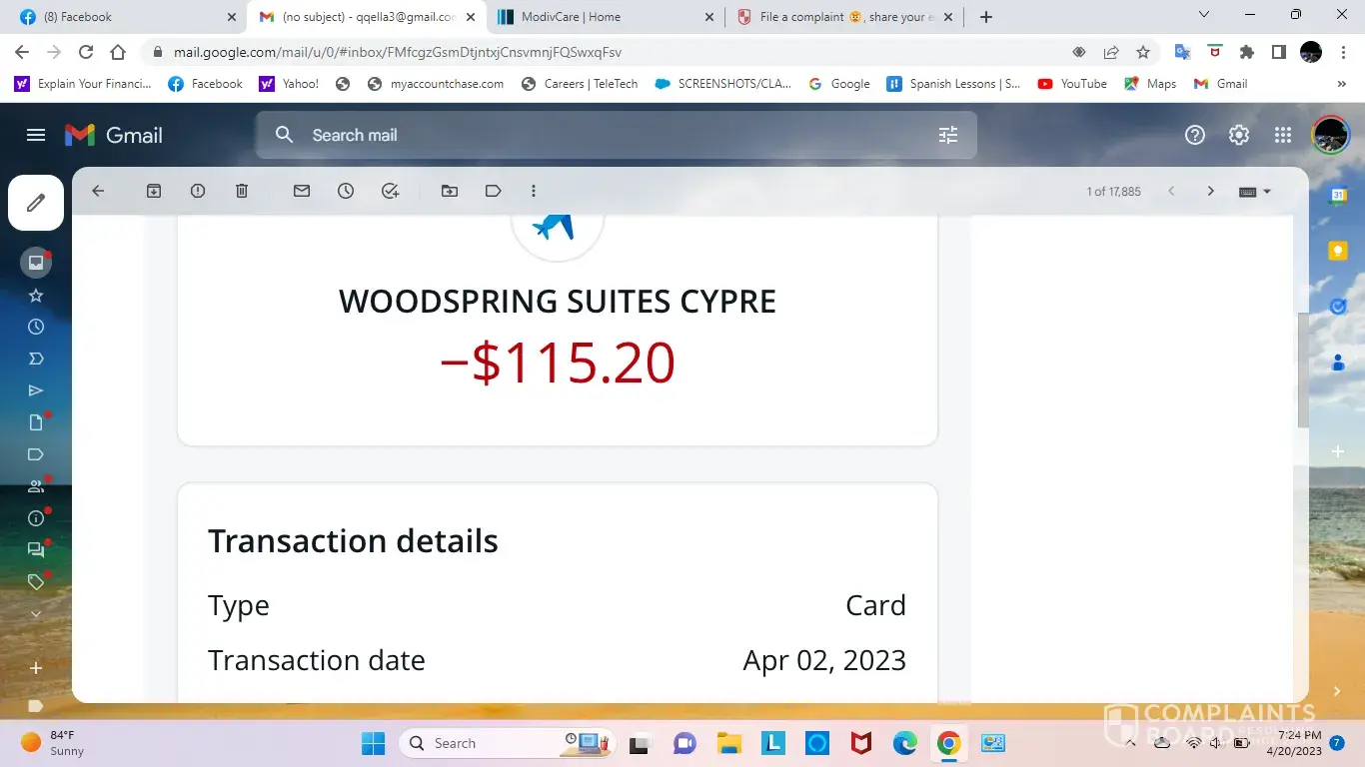Report this email as spam
Screen dimensions: 1365x767
click(198, 191)
